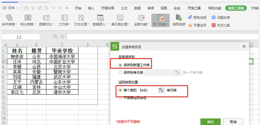
Task: Click the fx insert function icon
Action: (x=62, y=37)
